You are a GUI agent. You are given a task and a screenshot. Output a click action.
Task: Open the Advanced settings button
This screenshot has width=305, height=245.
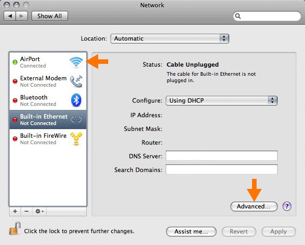[254, 206]
